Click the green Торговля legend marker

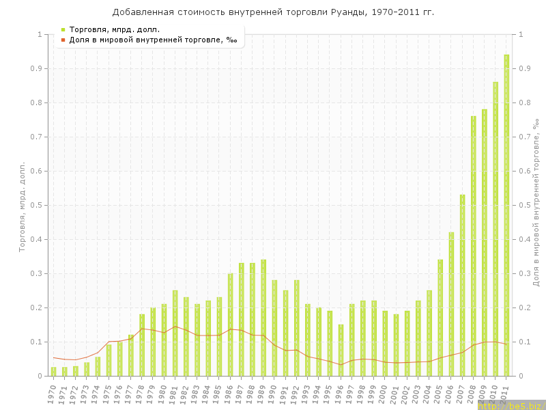[x=63, y=29]
